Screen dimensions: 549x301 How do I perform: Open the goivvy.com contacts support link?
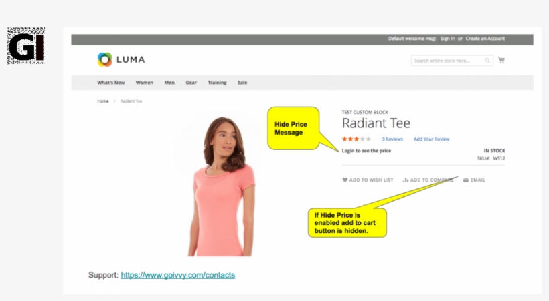178,275
